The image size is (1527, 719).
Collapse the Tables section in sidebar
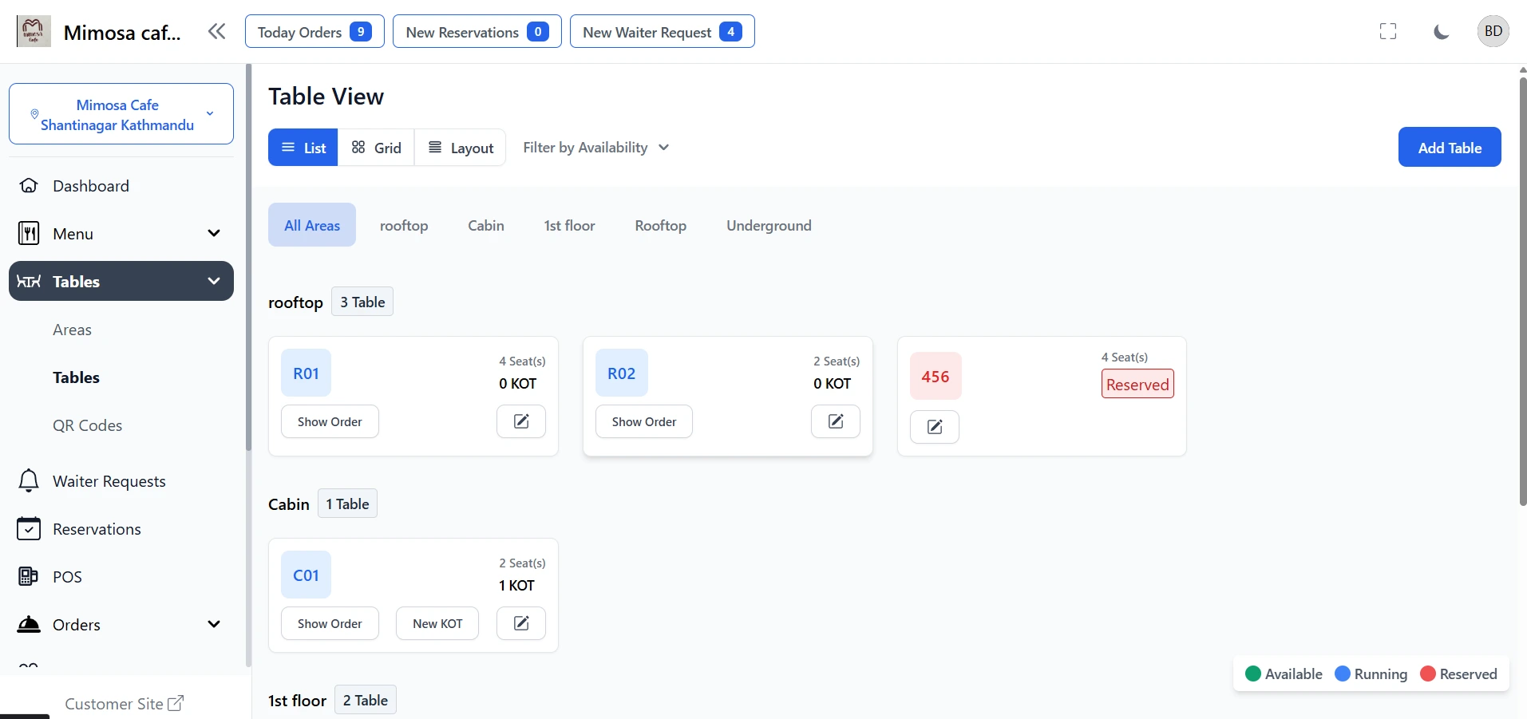pos(213,281)
